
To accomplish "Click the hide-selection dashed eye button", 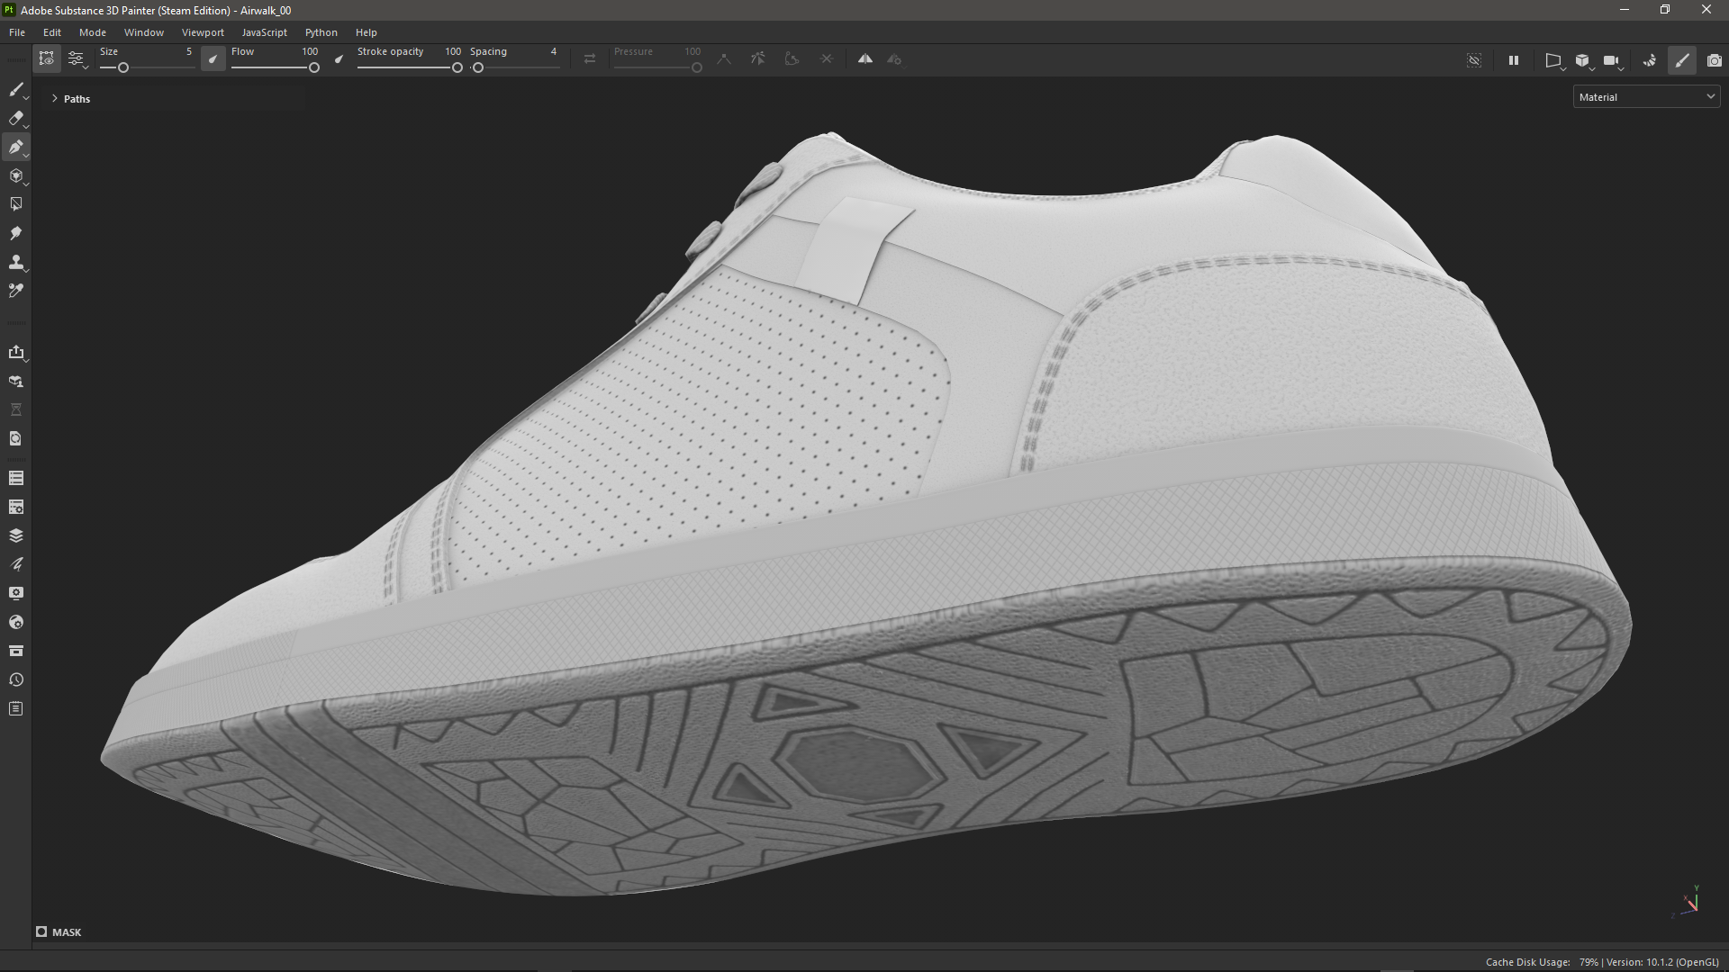I will coord(1474,60).
